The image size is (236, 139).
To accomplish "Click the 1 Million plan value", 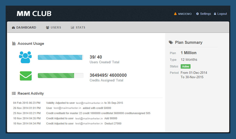I will [188, 53].
